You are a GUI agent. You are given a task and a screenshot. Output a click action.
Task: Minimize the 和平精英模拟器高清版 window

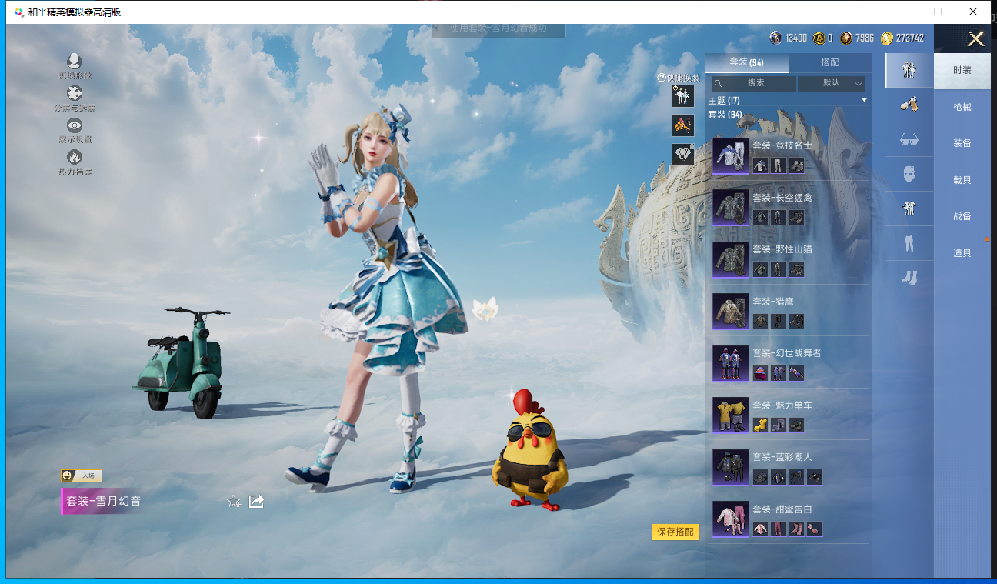click(x=902, y=12)
